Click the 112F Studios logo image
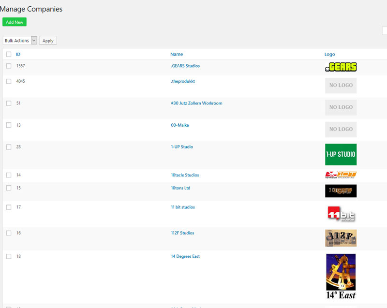Viewport: 387px width, 308px height. (341, 238)
